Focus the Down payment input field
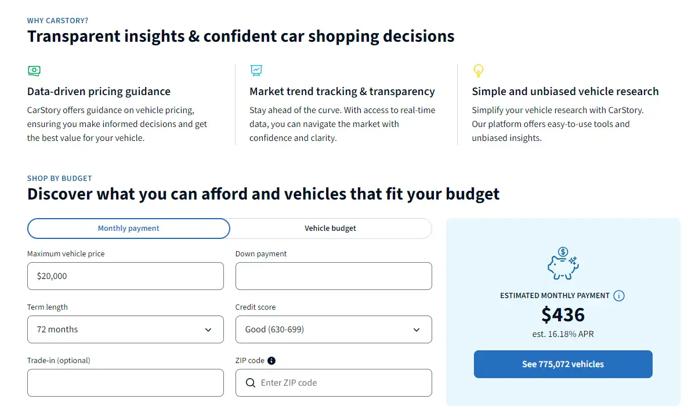 334,276
